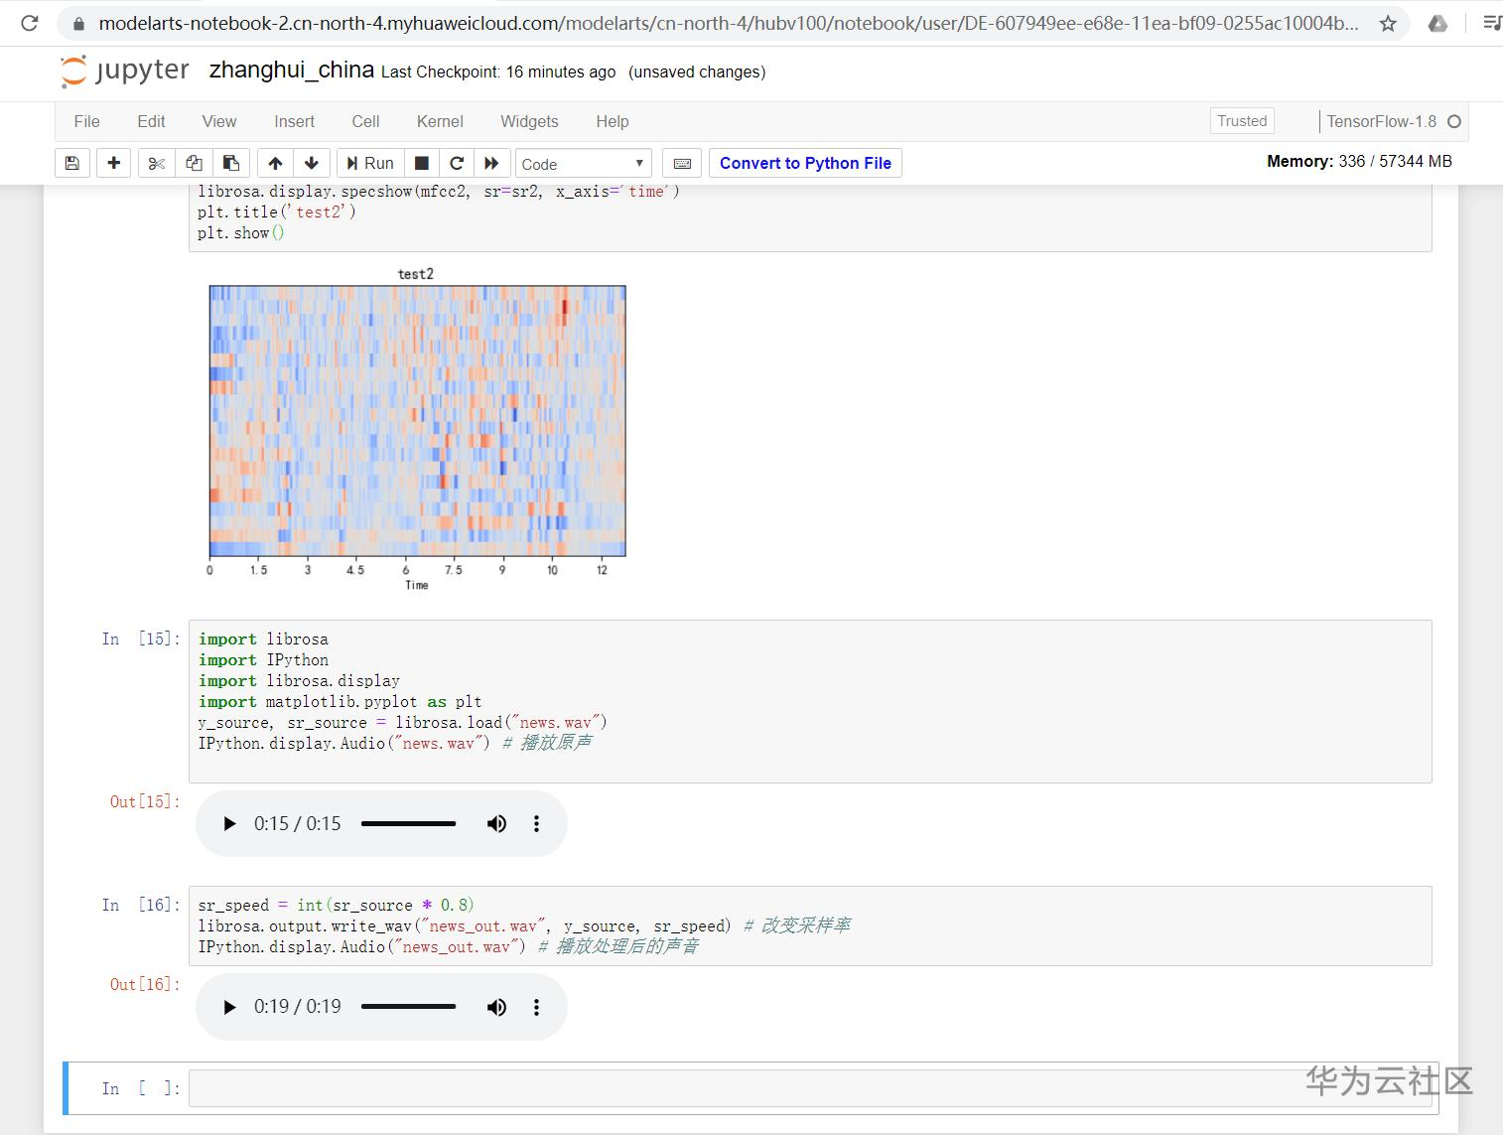This screenshot has height=1135, width=1503.
Task: Mute the Out[15] audio player
Action: pyautogui.click(x=496, y=823)
